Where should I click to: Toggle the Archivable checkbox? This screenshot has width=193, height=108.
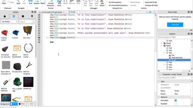pos(176,100)
